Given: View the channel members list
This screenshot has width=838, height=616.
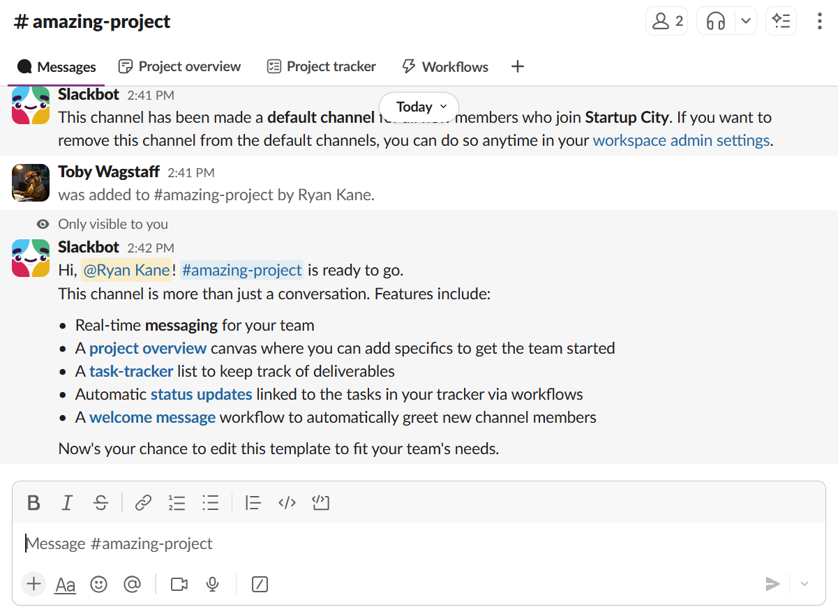Looking at the screenshot, I should 667,21.
